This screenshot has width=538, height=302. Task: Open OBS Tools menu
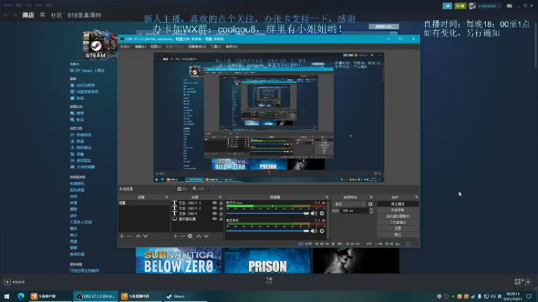tap(215, 46)
